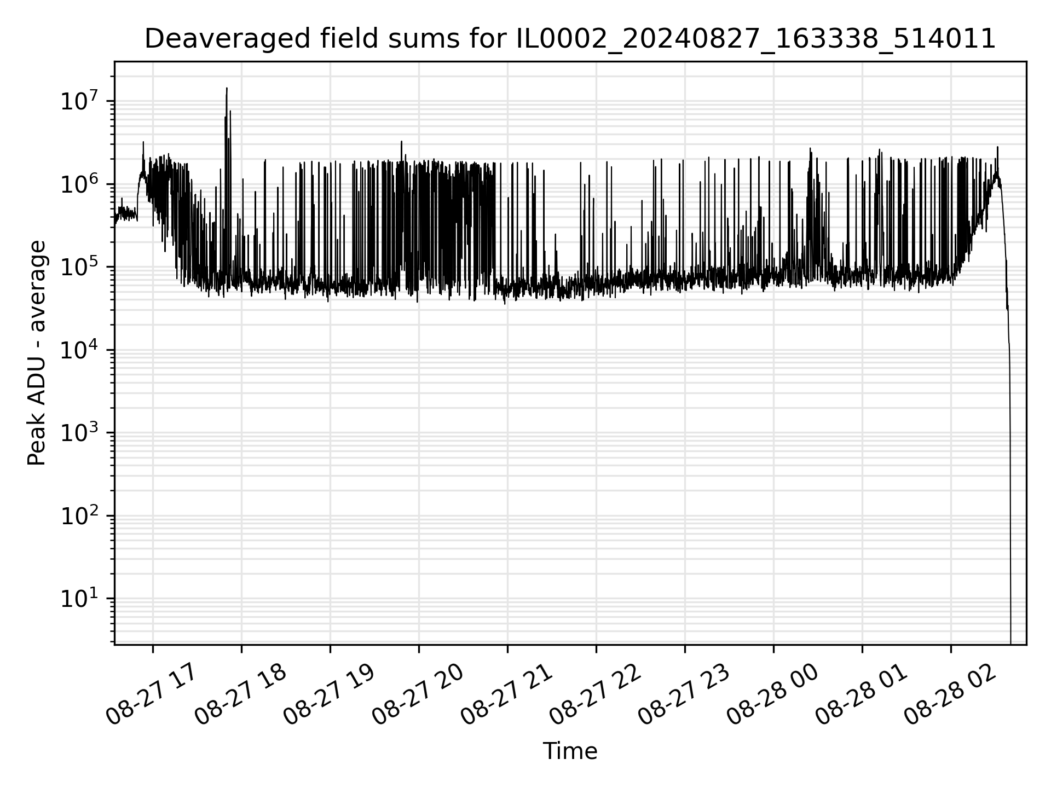Click the y tick label 10^1

tap(80, 598)
